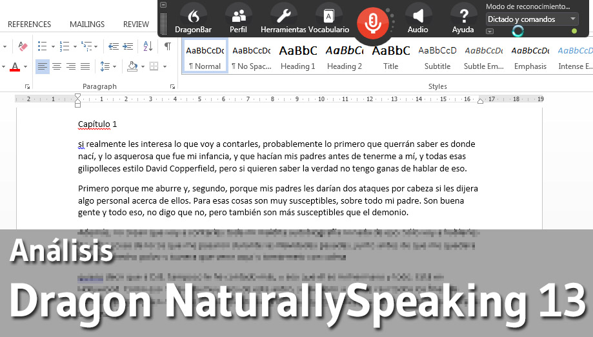Open the Font dialog launcher
This screenshot has height=337, width=593.
pyautogui.click(x=27, y=87)
